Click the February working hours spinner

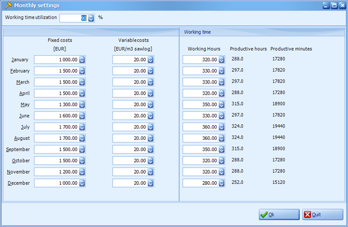222,71
